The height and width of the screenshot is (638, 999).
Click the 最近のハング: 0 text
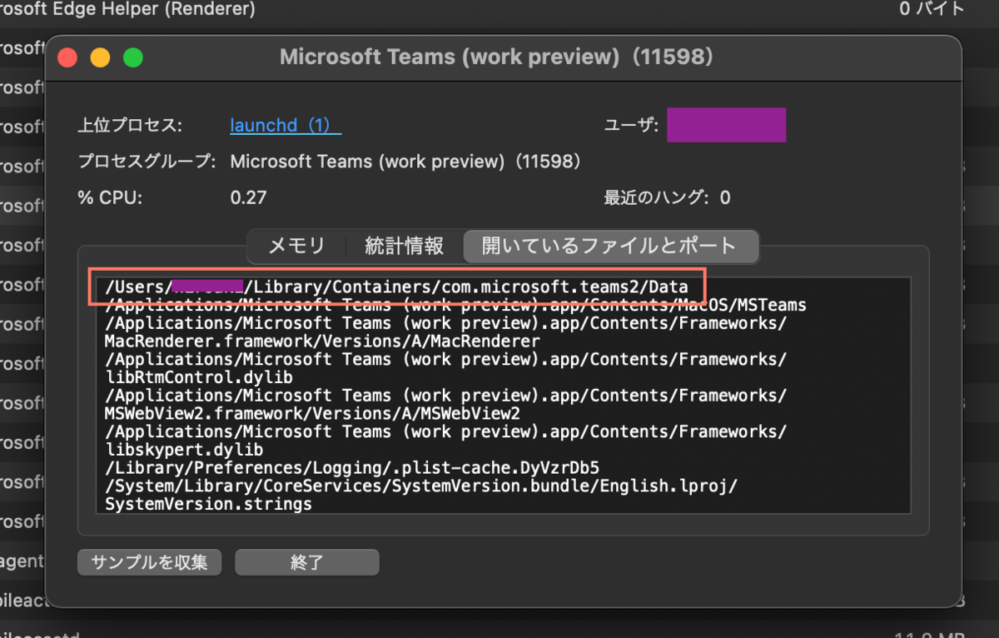point(667,198)
